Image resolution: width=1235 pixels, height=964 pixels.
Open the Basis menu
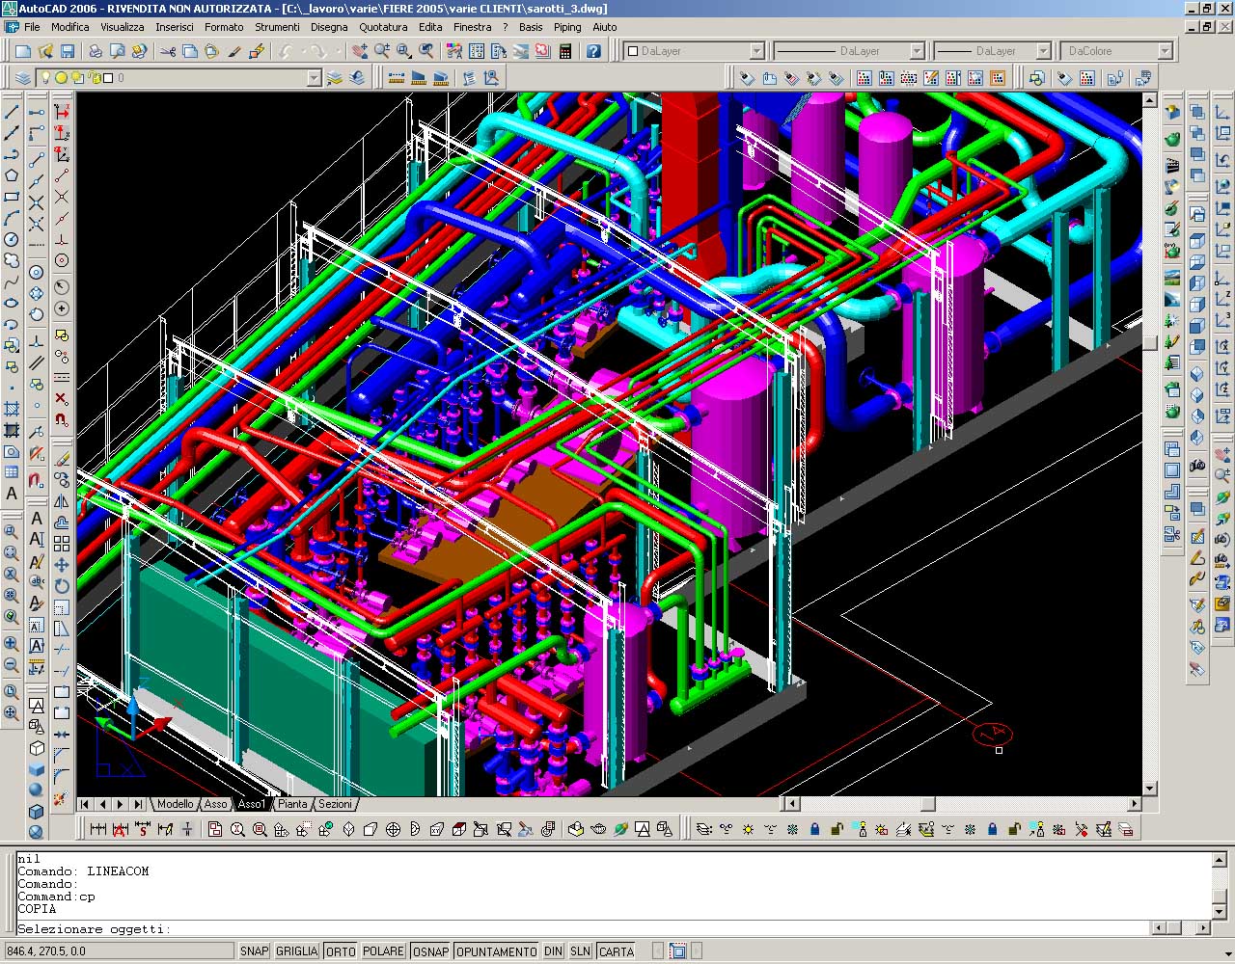(531, 27)
